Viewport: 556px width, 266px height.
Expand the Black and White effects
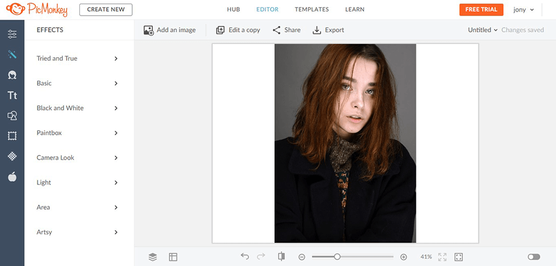[x=78, y=108]
